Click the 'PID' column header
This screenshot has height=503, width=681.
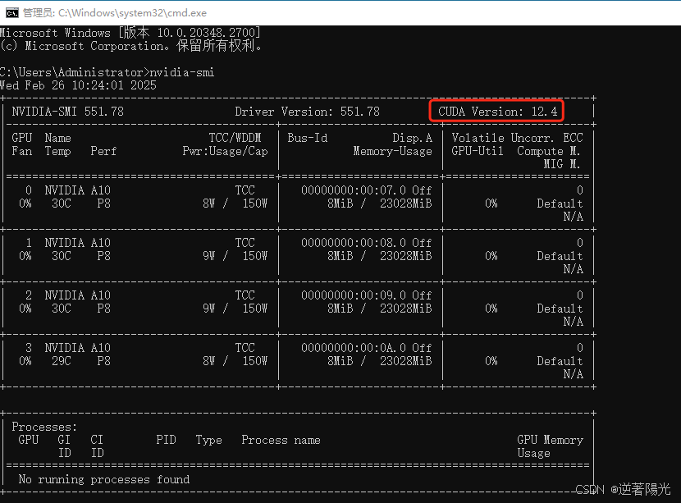[166, 440]
